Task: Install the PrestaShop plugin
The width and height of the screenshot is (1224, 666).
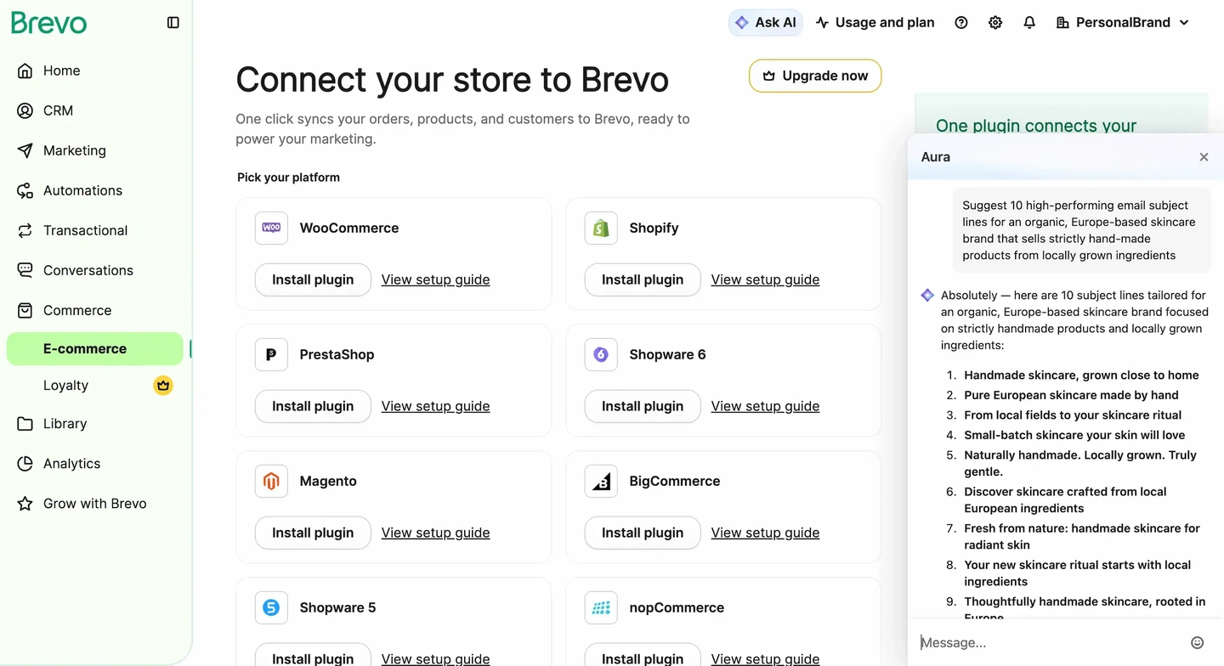Action: tap(313, 406)
